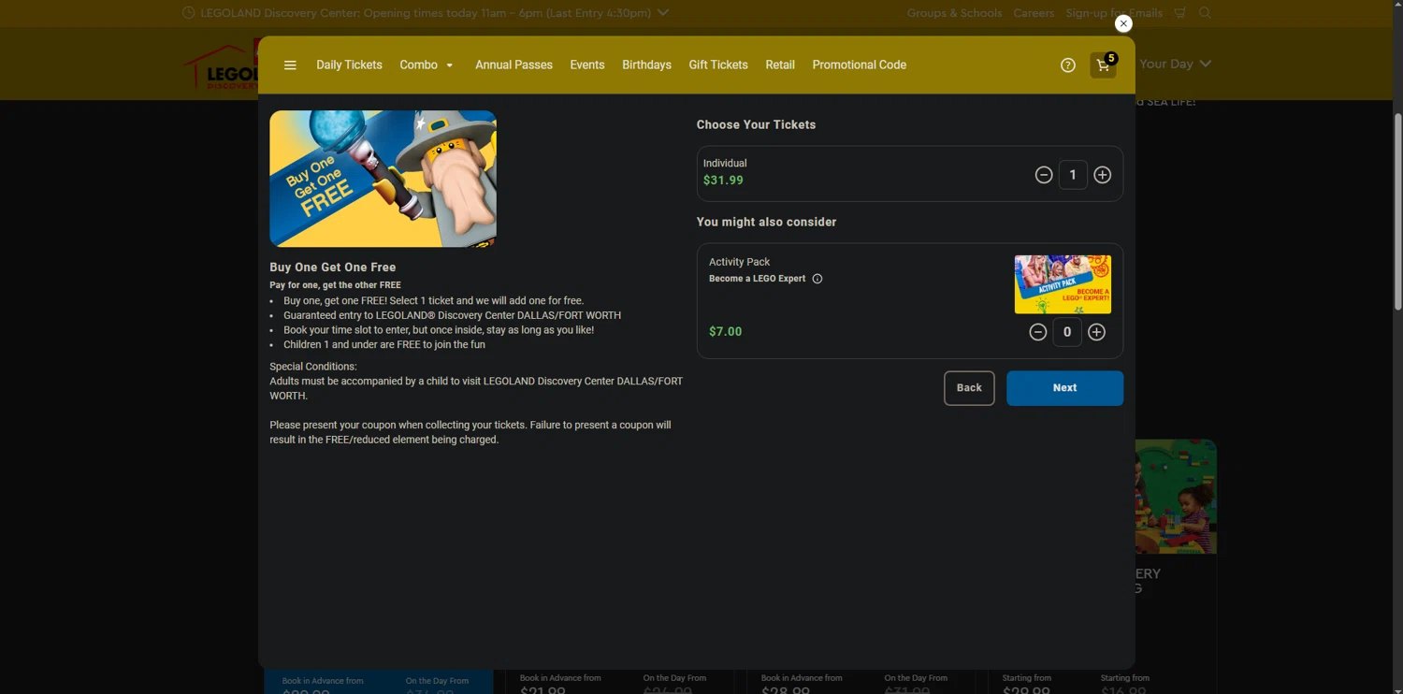Click the Buy One Get One Free banner image
This screenshot has height=694, width=1403.
[383, 179]
